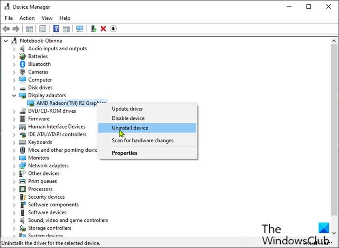
Task: Expand the Batteries node
Action: [x=14, y=57]
